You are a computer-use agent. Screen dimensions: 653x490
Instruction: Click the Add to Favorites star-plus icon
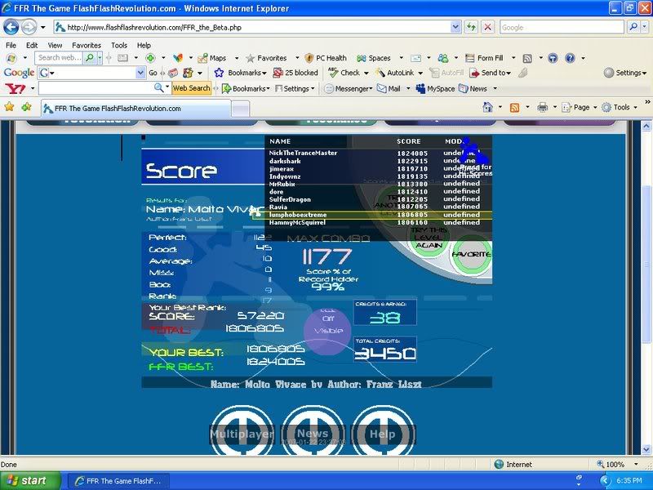point(26,107)
